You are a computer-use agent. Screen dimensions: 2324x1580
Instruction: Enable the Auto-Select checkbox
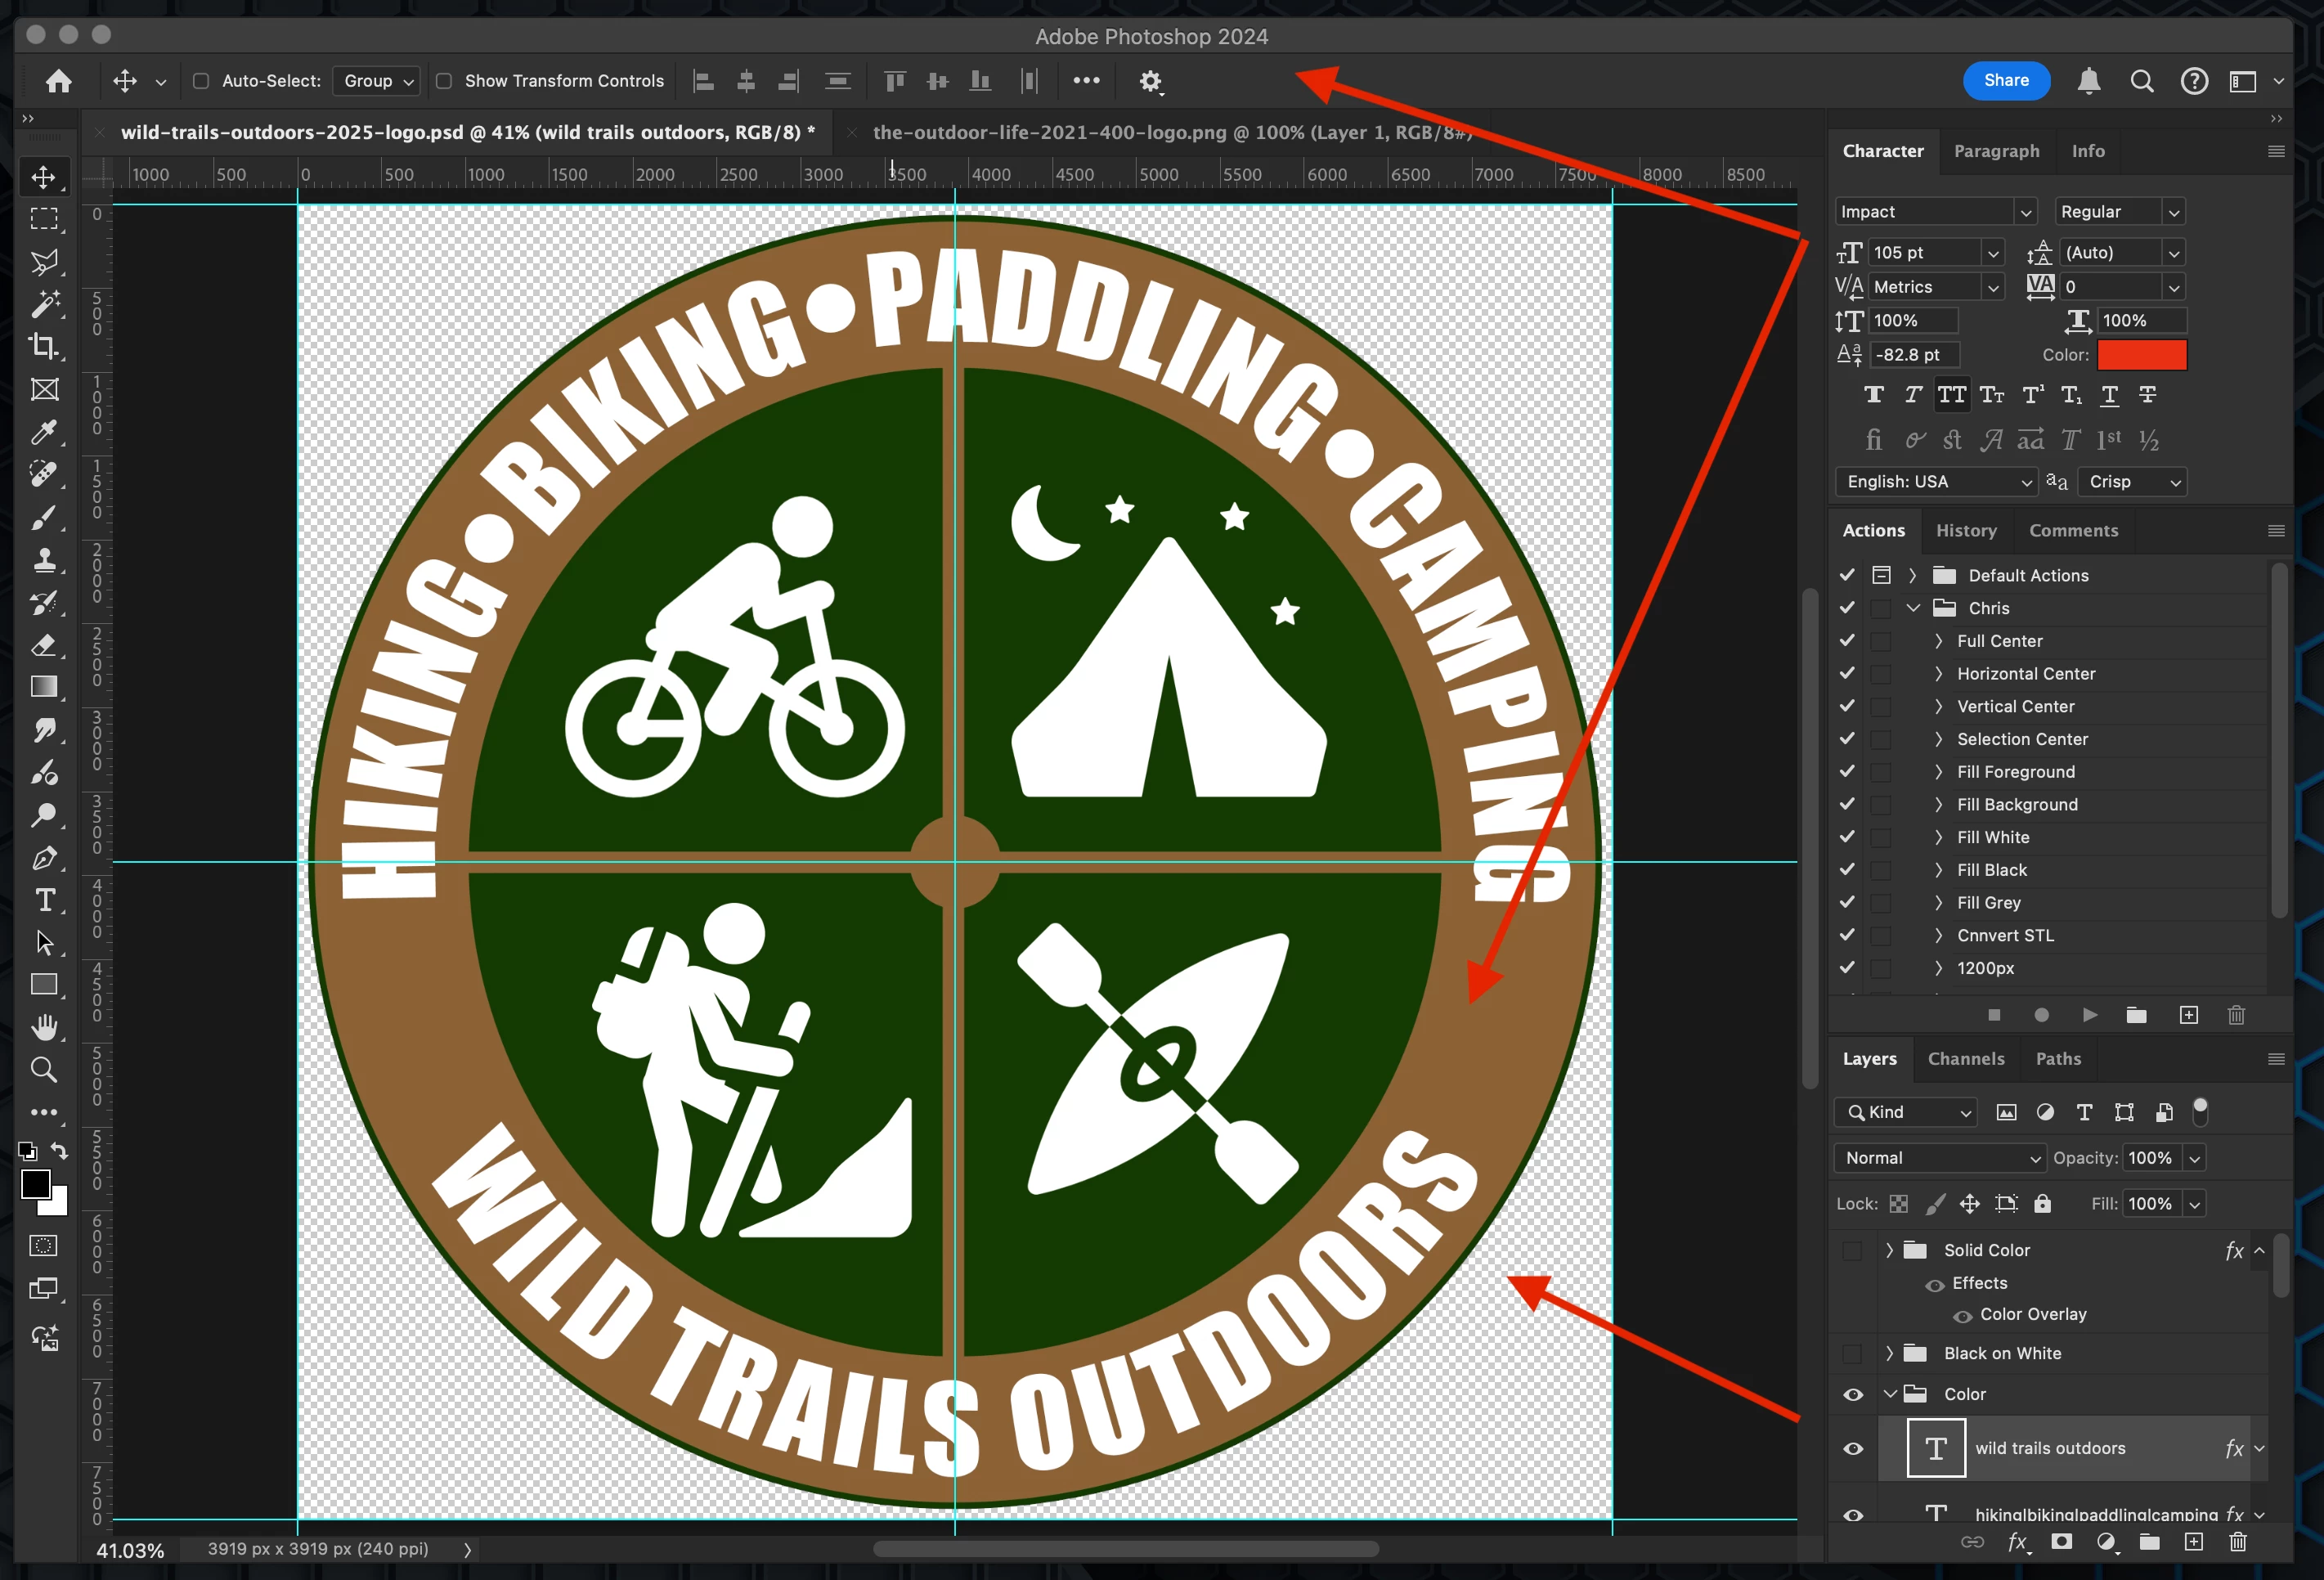201,81
